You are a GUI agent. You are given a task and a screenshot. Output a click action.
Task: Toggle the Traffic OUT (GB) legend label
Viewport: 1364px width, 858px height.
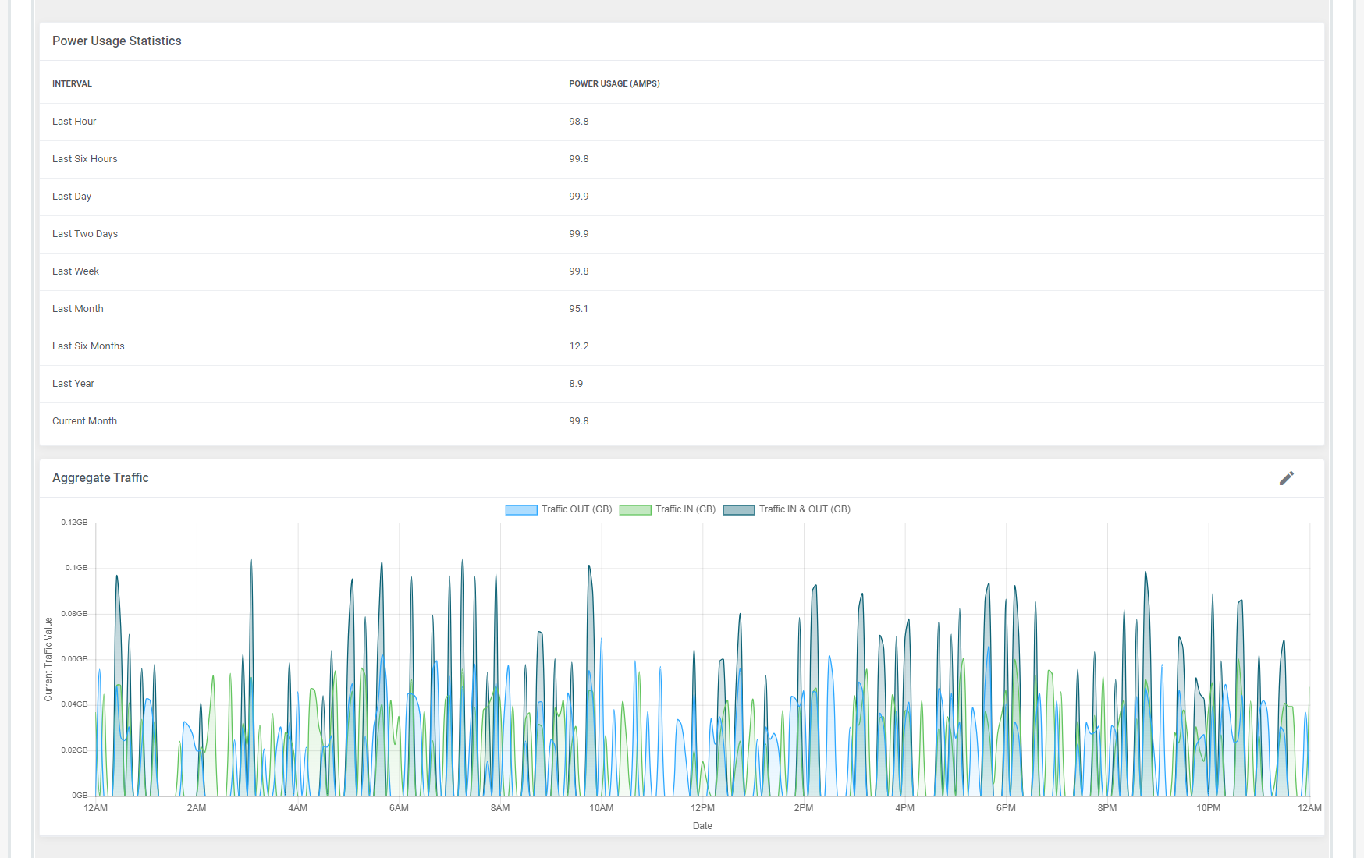pyautogui.click(x=576, y=509)
